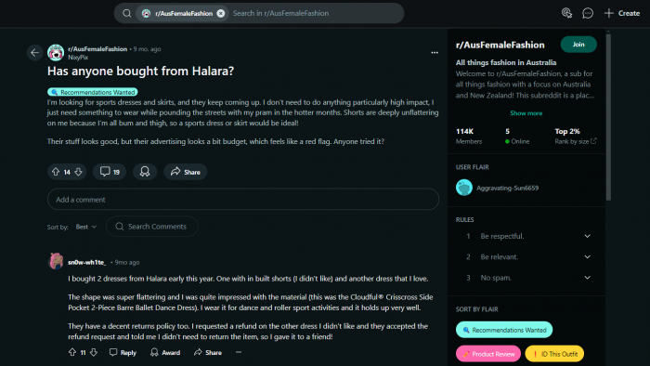The image size is (650, 366).
Task: Give an award to the post
Action: 145,172
